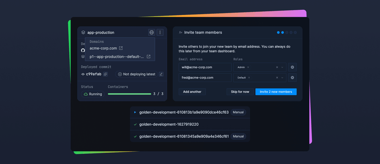This screenshot has height=164, width=380.
Task: Remove the will@acme-corp.com invite row
Action: click(x=292, y=67)
